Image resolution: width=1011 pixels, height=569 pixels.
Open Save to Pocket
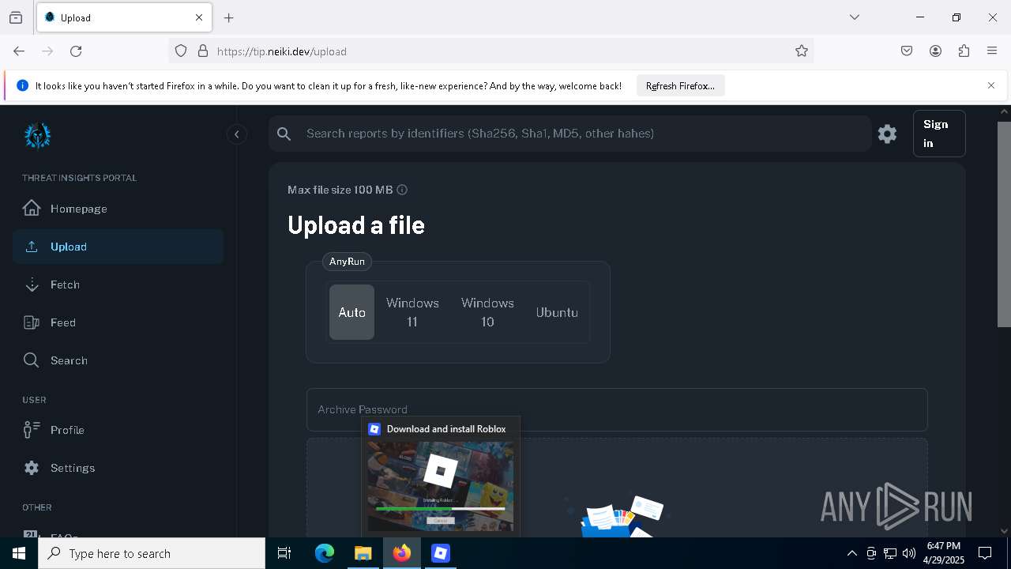click(x=907, y=51)
